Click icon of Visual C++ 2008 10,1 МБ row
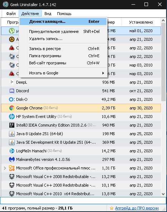The height and width of the screenshot is (212, 167). 12,185
